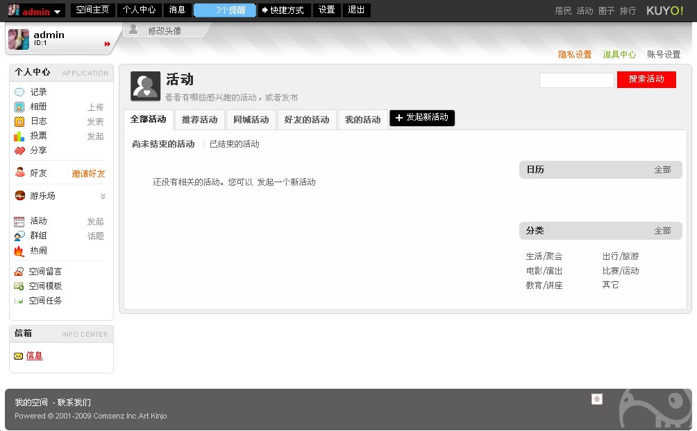Image resolution: width=697 pixels, height=431 pixels.
Task: Select the 生活/聚会 category
Action: pos(544,256)
